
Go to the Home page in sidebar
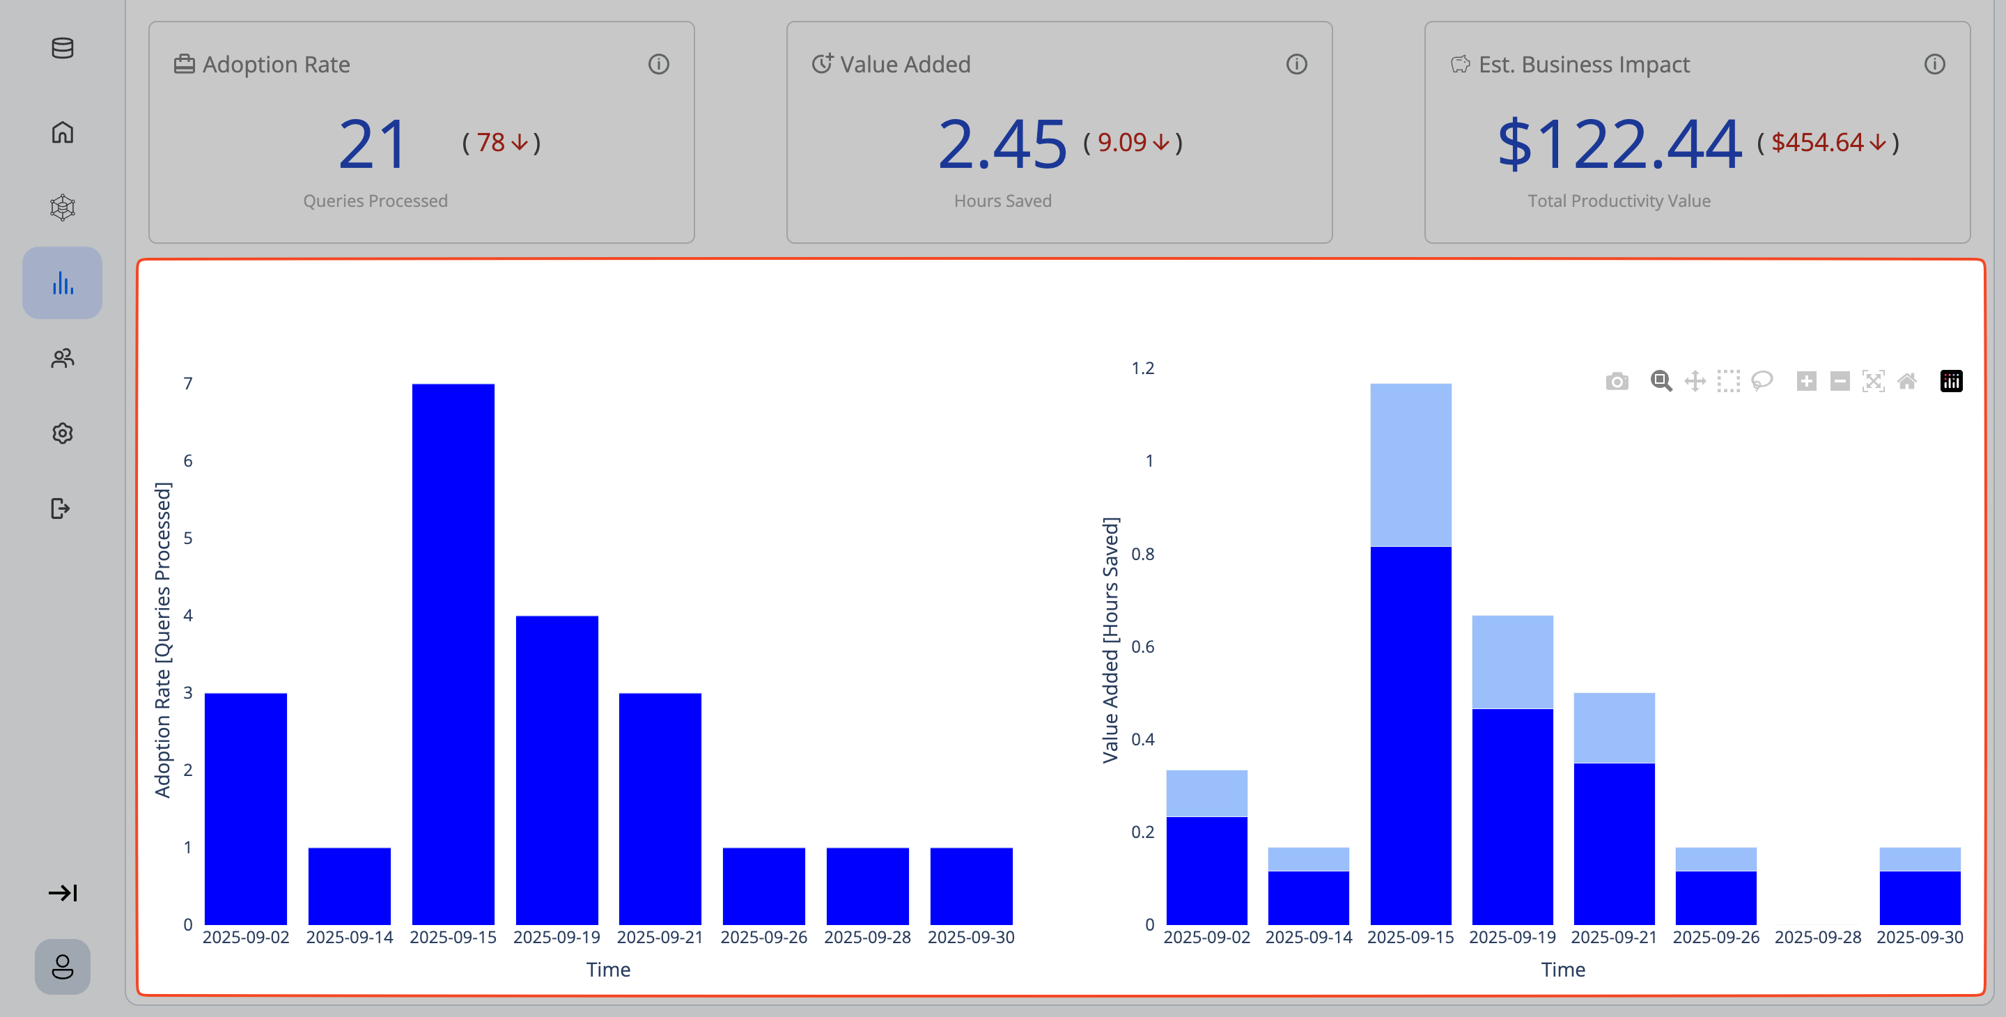62,132
